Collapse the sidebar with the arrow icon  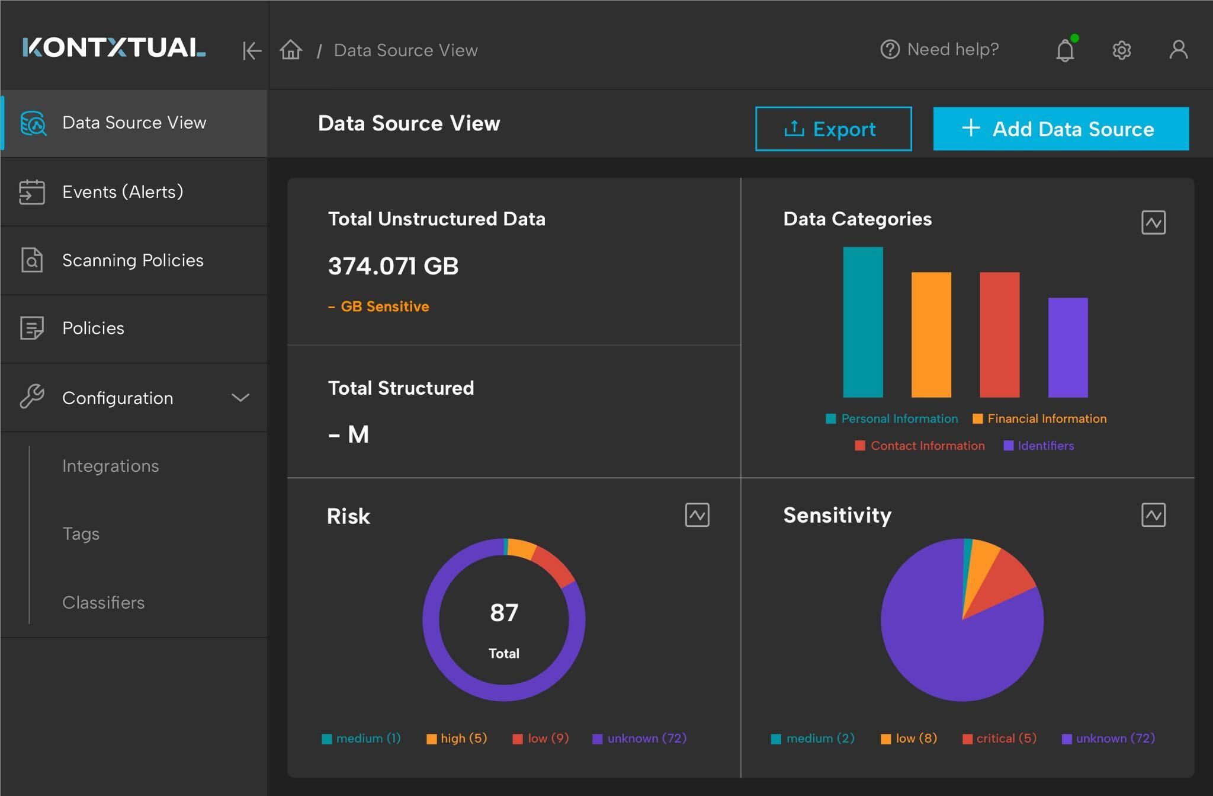coord(252,50)
